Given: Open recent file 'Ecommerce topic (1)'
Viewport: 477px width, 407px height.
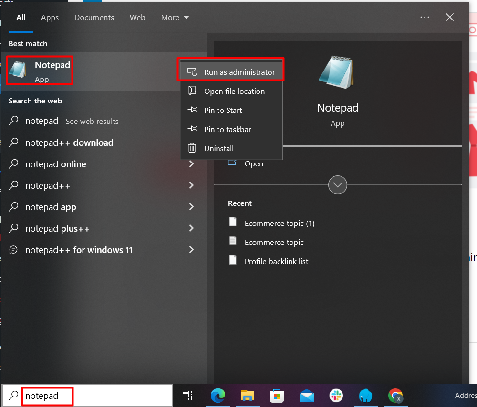Looking at the screenshot, I should coord(279,224).
